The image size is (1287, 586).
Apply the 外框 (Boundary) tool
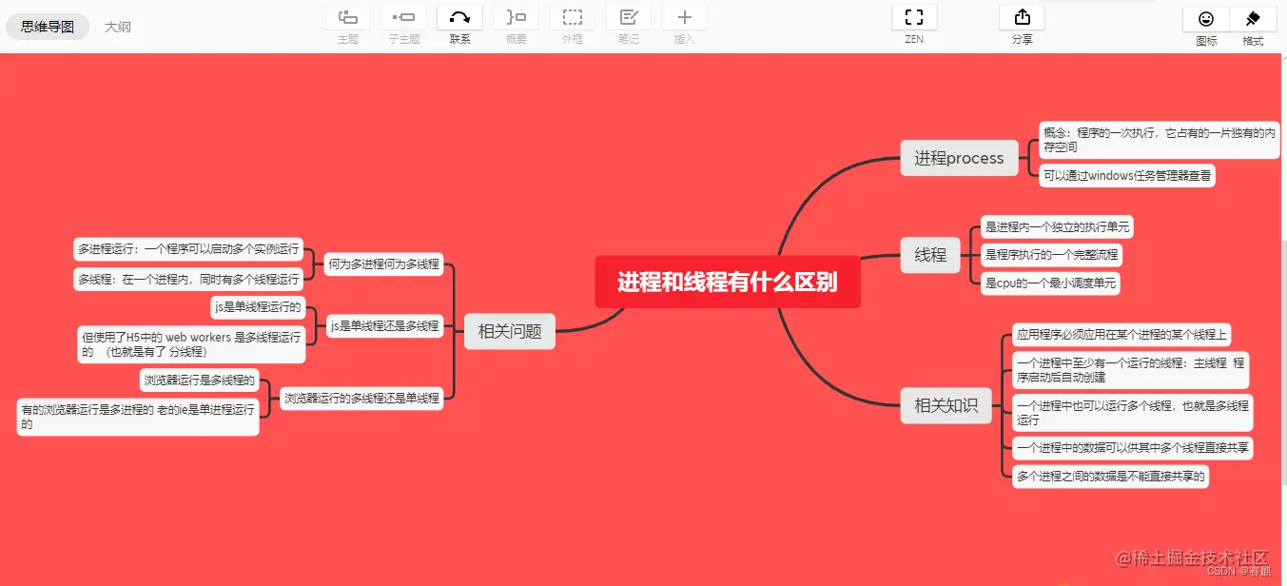tap(572, 23)
